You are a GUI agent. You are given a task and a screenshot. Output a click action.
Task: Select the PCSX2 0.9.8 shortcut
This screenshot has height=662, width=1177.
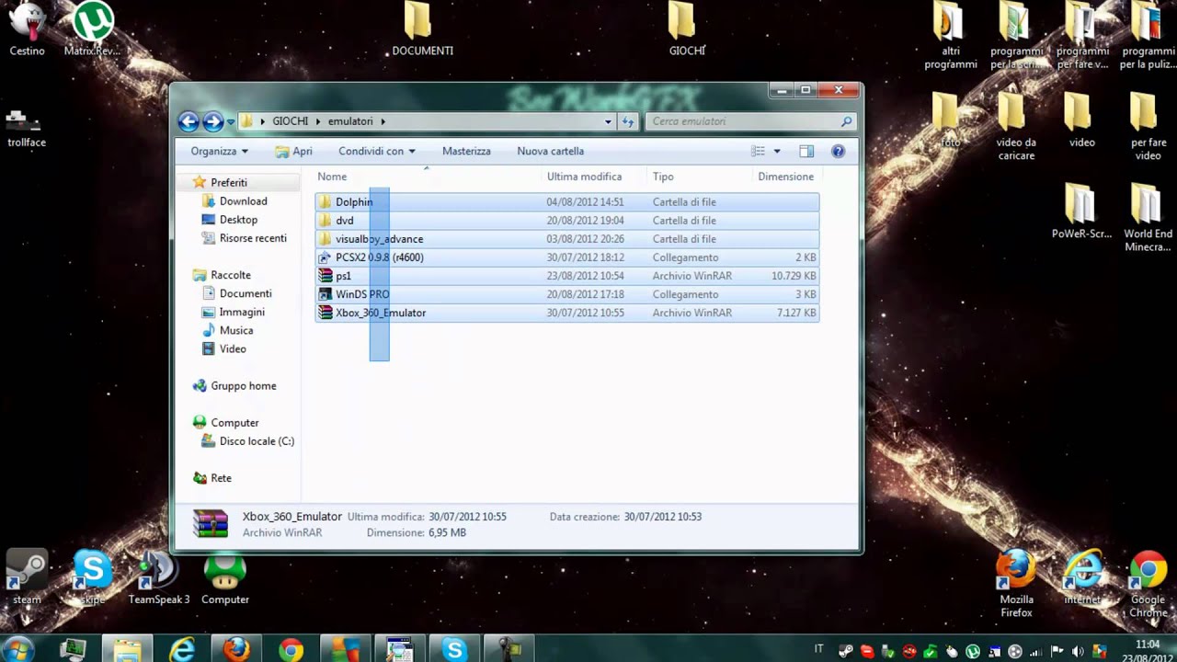(566, 257)
